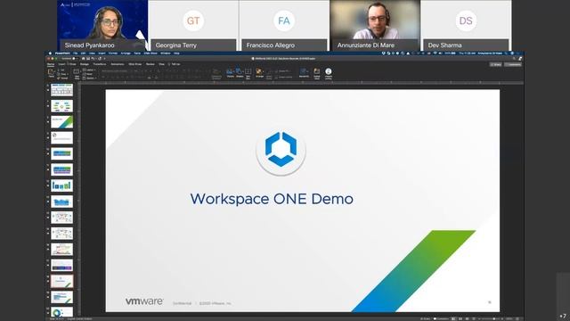Click the Paste icon in the ribbon
This screenshot has width=570, height=321.
tap(51, 71)
